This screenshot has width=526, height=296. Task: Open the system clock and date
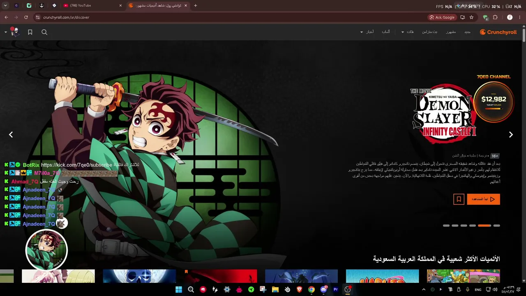pos(508,289)
